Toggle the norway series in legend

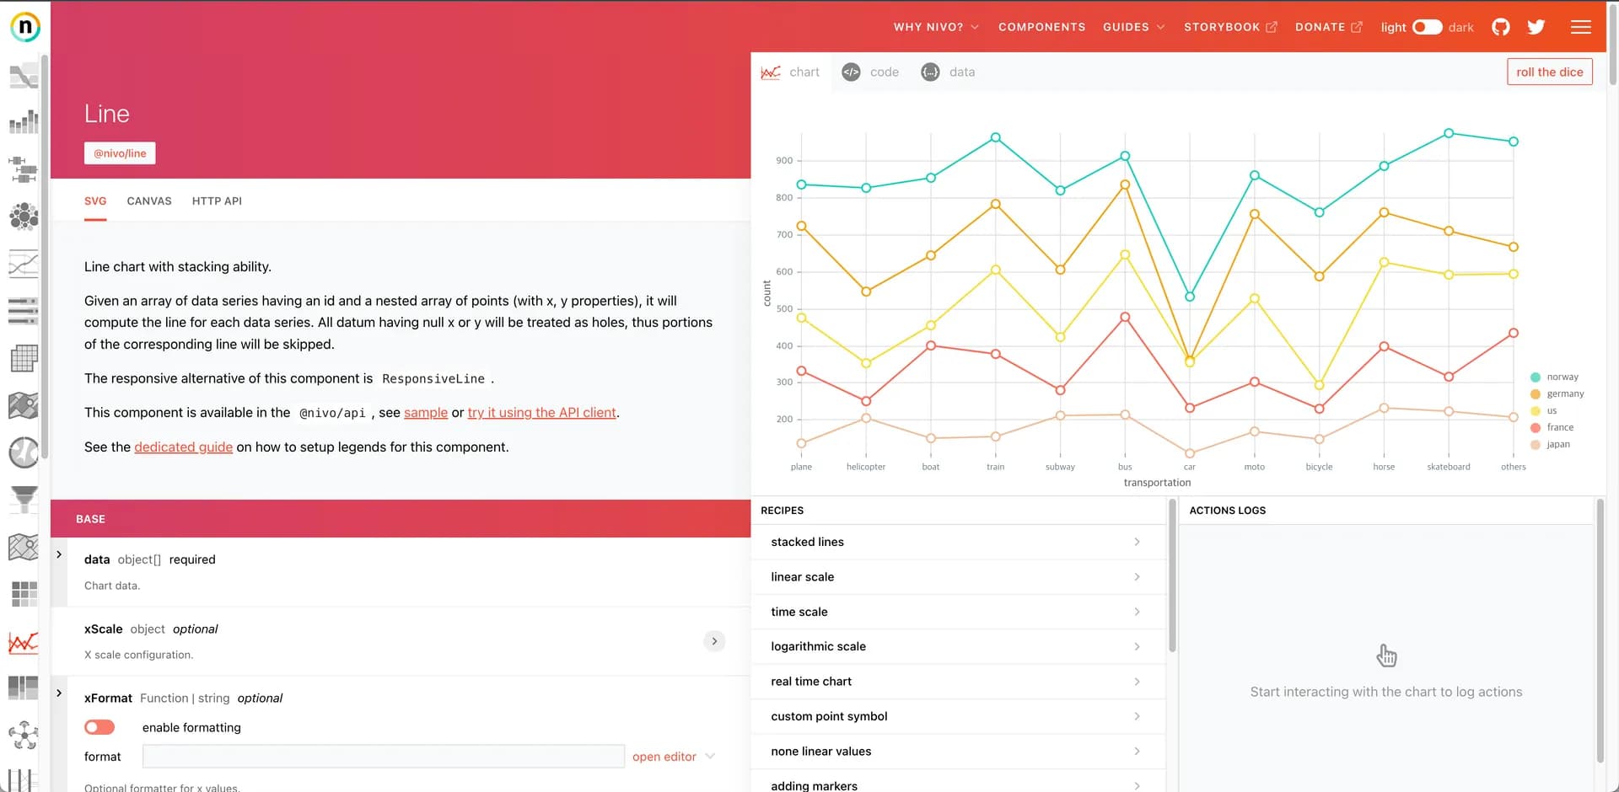(x=1561, y=377)
